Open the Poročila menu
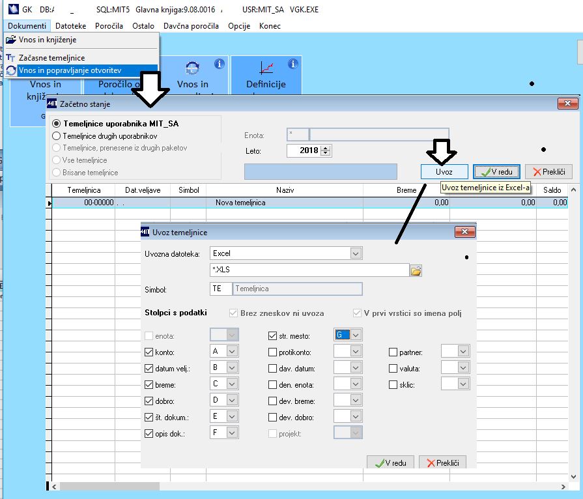The height and width of the screenshot is (499, 583). coord(109,25)
